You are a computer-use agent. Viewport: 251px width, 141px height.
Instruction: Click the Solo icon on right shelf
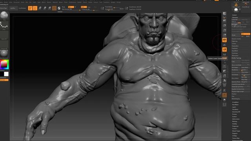pyautogui.click(x=224, y=100)
